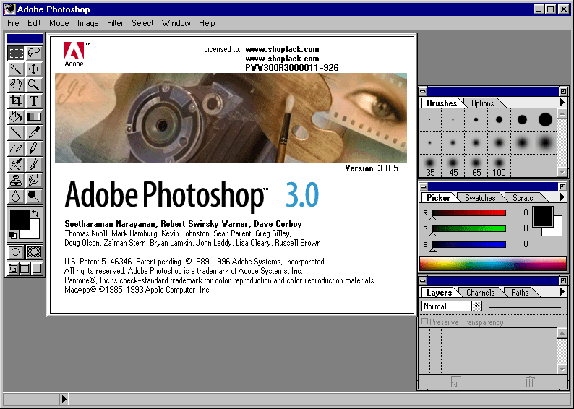
Task: Click the trash icon in Layers palette
Action: [530, 382]
